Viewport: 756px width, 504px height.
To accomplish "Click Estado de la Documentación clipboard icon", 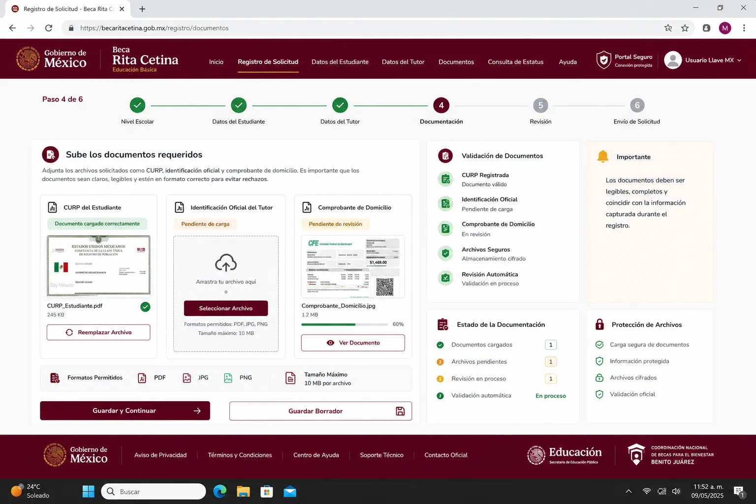I will coord(442,324).
